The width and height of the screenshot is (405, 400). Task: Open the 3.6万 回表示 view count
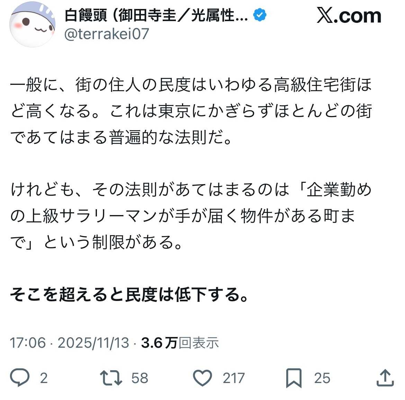pyautogui.click(x=180, y=343)
